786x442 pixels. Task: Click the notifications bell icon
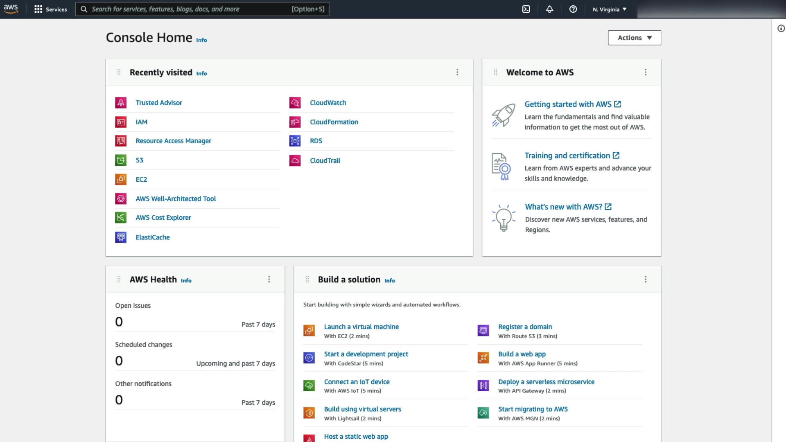(549, 9)
